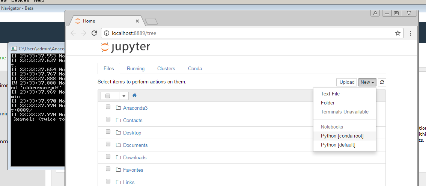This screenshot has height=186, width=426.
Task: Open the Anaconda3 folder link
Action: 135,108
